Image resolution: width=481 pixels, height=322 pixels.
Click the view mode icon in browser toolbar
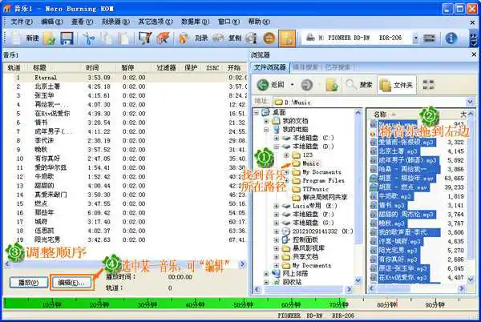coord(428,85)
